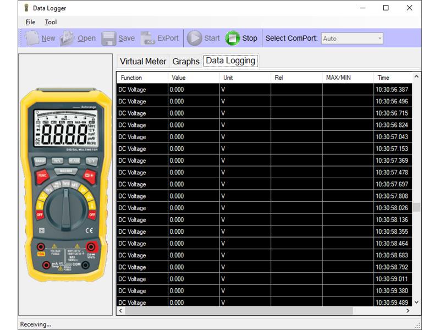Click the MAX/MIN column header
Screen dimensions: 440x330
point(348,78)
